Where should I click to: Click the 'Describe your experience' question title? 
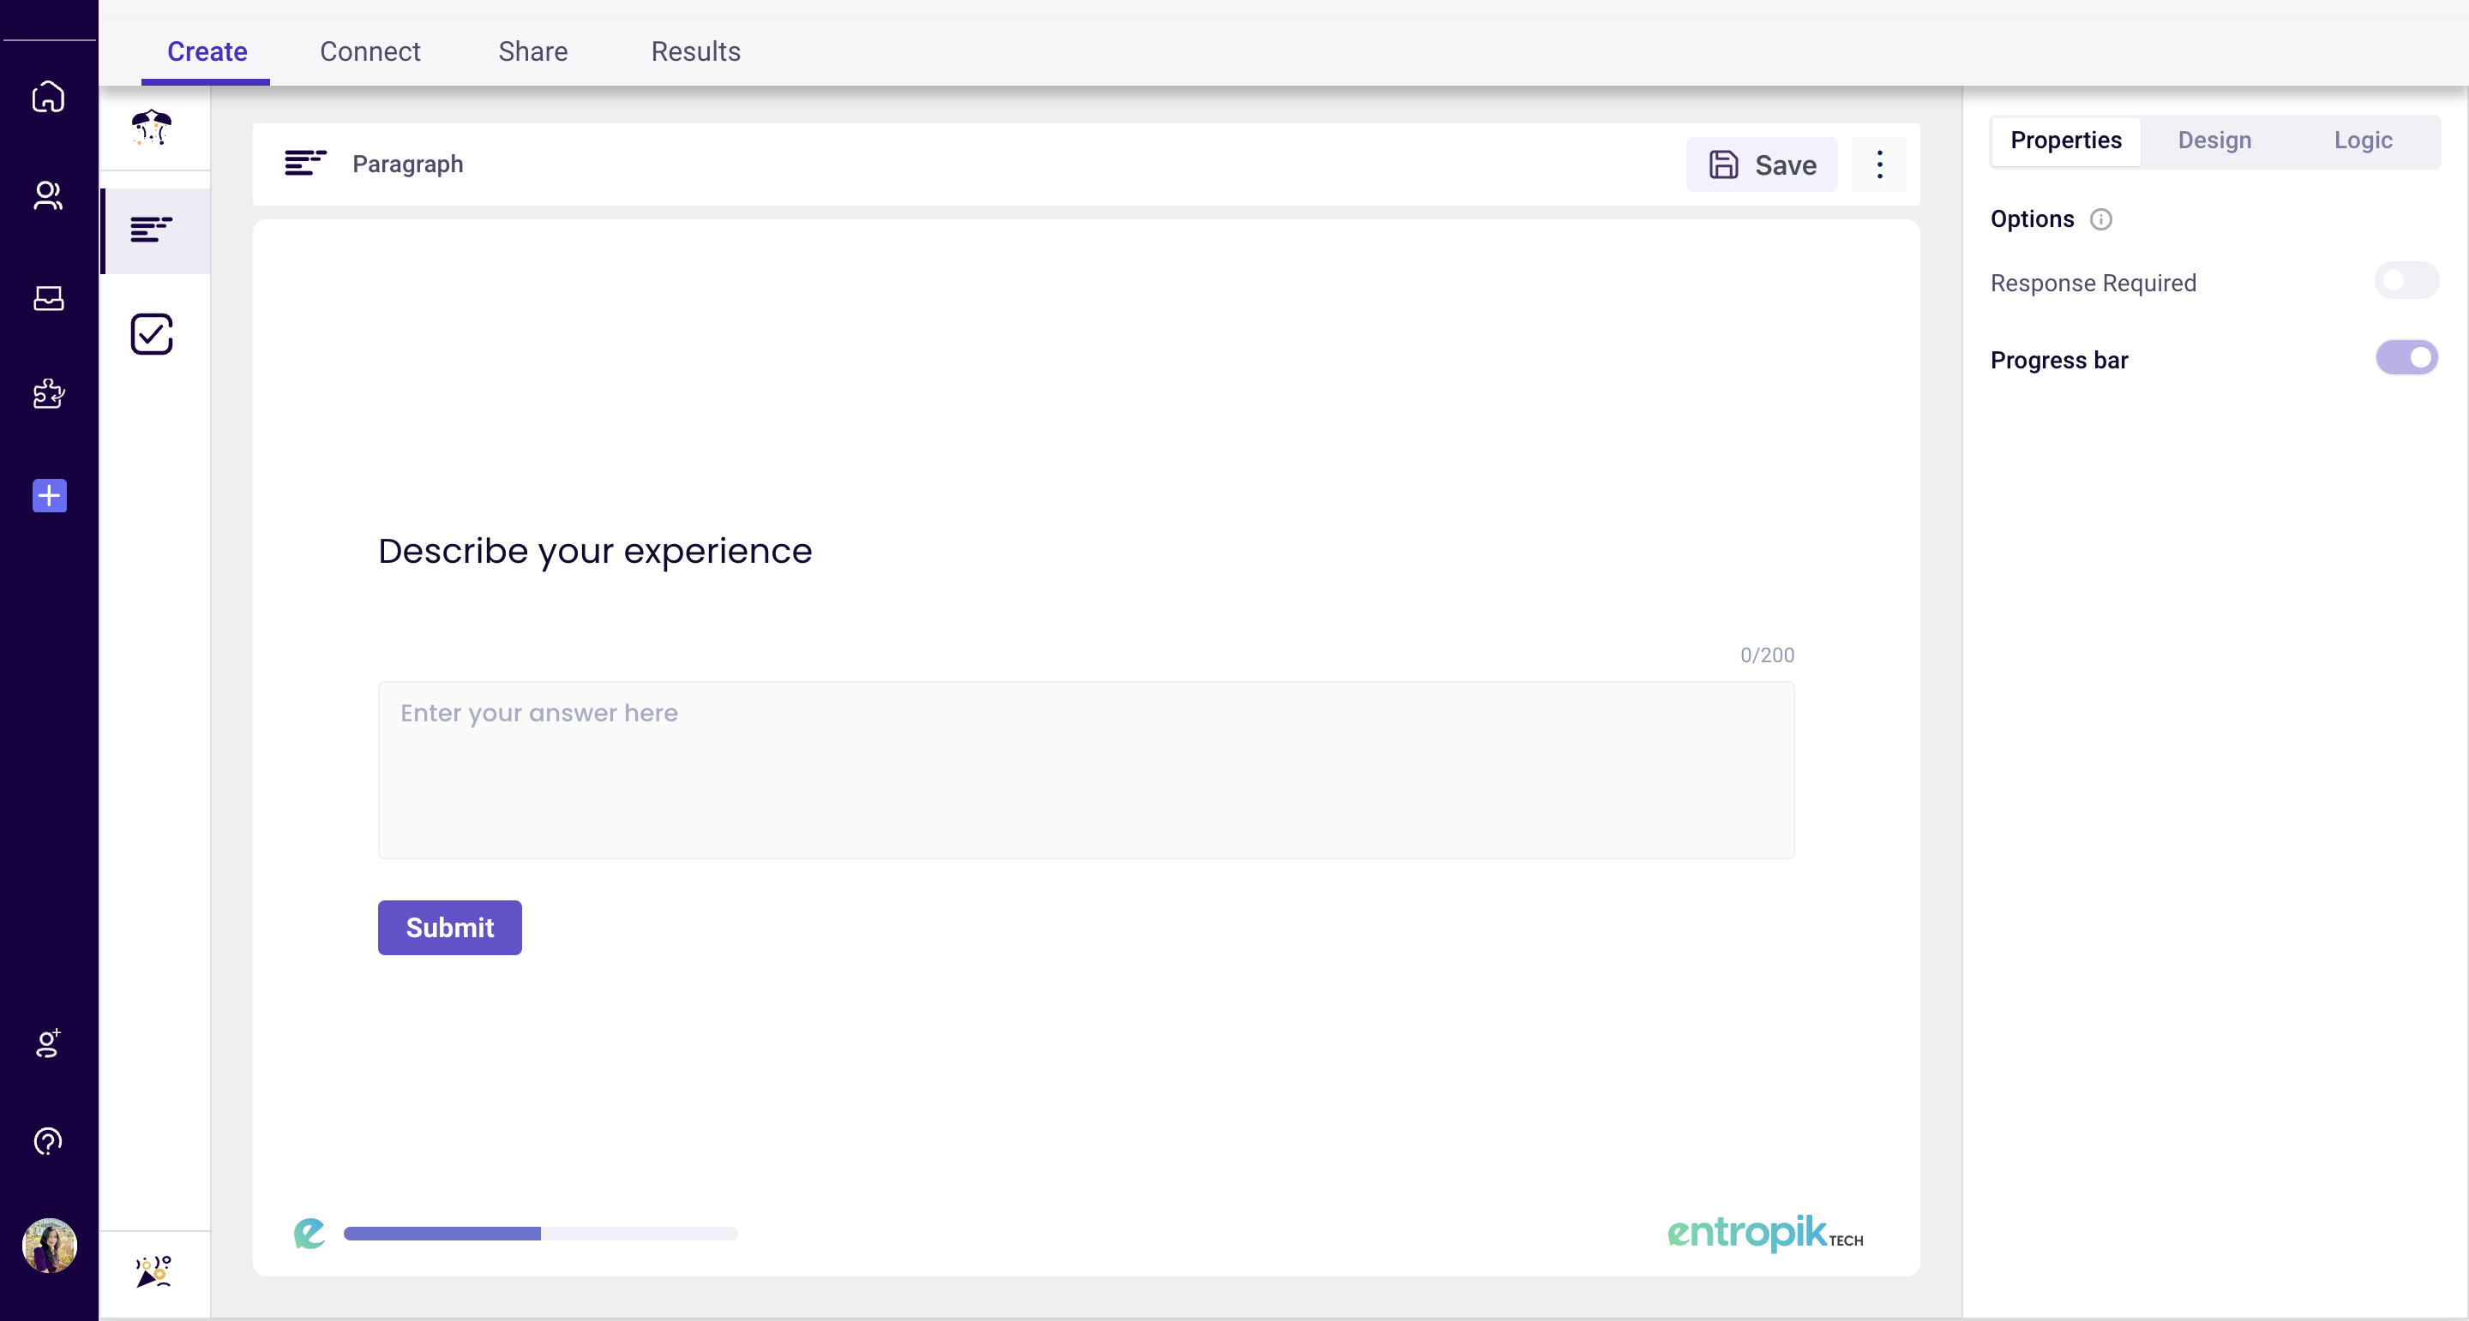[x=594, y=552]
